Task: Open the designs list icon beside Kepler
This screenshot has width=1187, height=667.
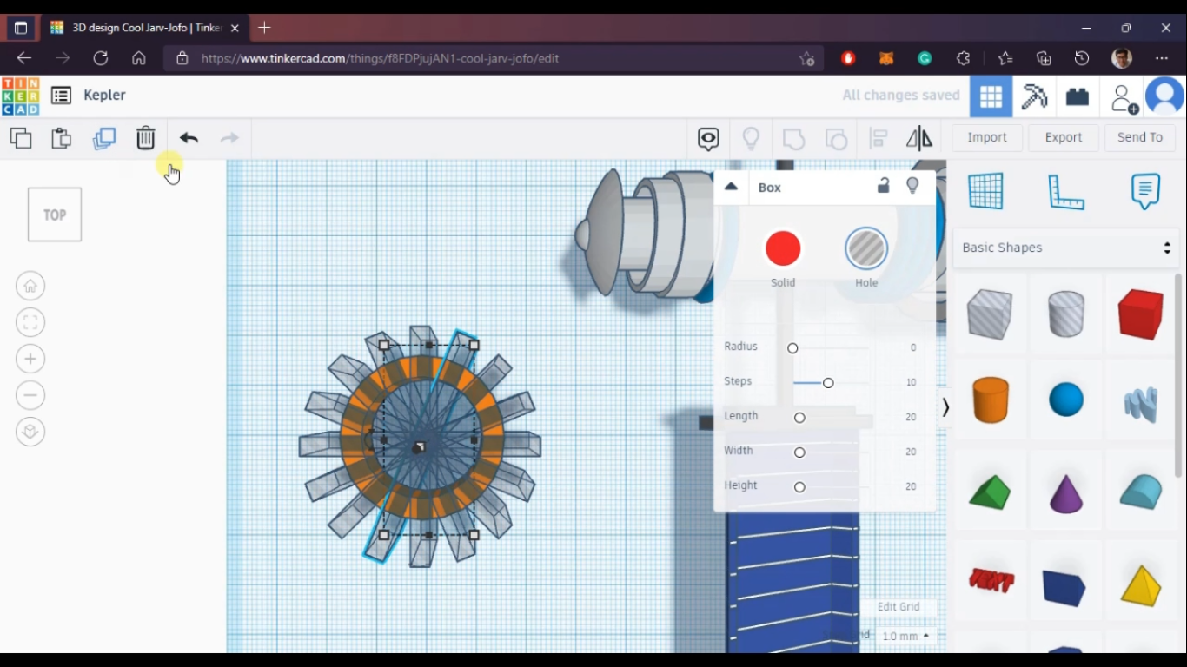Action: click(x=61, y=96)
